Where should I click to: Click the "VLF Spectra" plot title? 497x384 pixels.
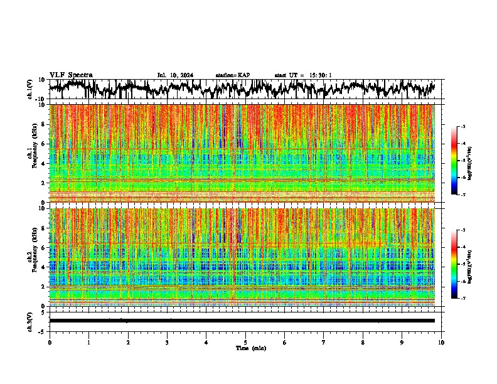pos(71,75)
